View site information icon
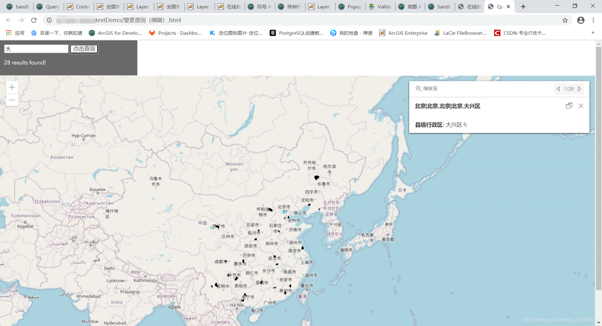Image resolution: width=602 pixels, height=326 pixels. (x=49, y=20)
